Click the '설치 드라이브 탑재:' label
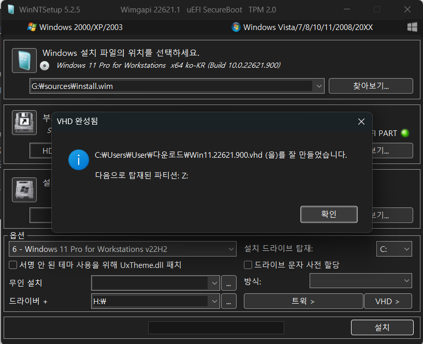 point(279,248)
